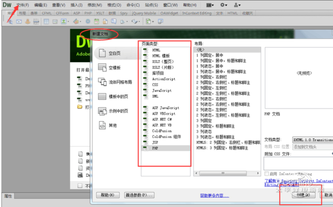Open the 帮助(H) menu
333x207 pixels.
(x=190, y=5)
